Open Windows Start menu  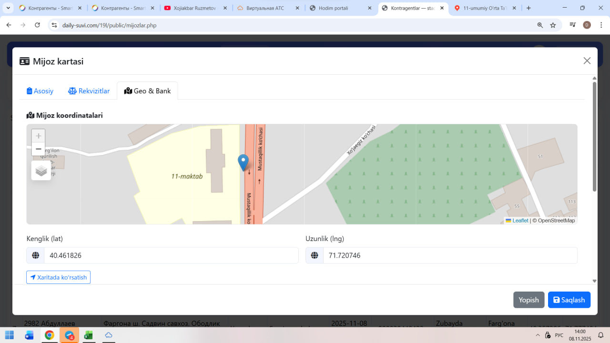pyautogui.click(x=10, y=335)
